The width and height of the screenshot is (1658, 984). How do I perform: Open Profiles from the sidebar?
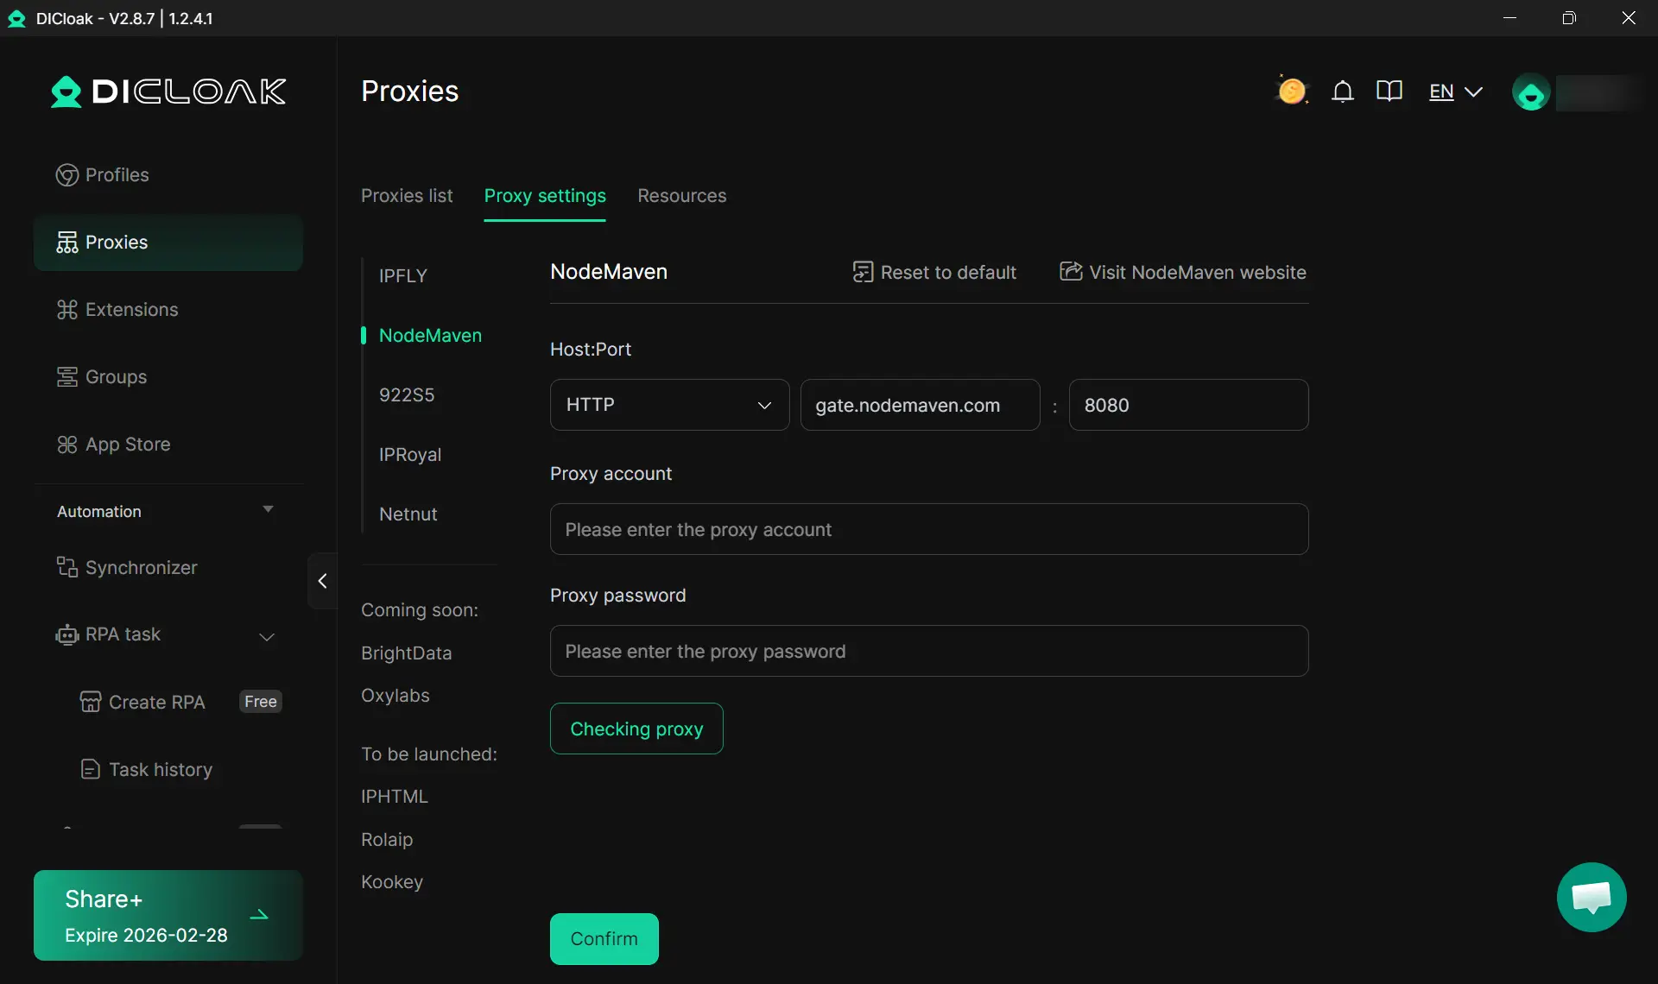coord(117,175)
